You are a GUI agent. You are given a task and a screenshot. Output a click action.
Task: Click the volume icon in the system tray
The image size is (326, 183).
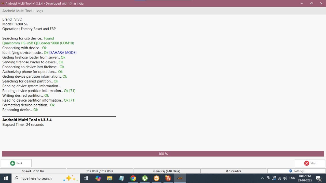click(x=285, y=178)
